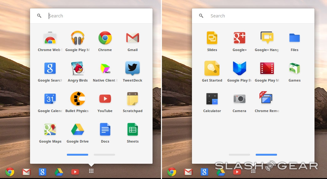Open Bullet Physics app
327x179 pixels.
pyautogui.click(x=78, y=99)
